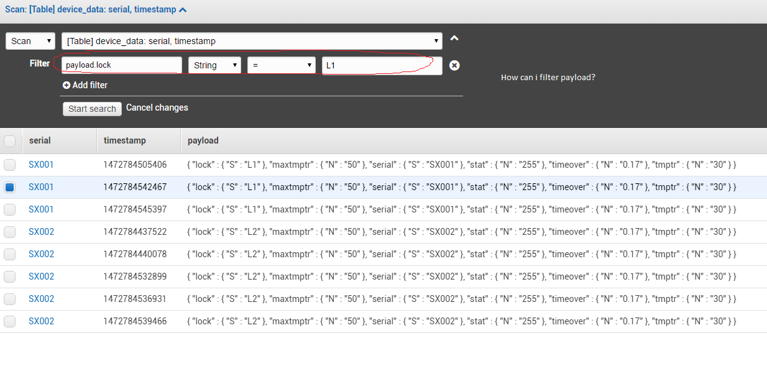Check the last SX002 row checkbox

pyautogui.click(x=10, y=321)
